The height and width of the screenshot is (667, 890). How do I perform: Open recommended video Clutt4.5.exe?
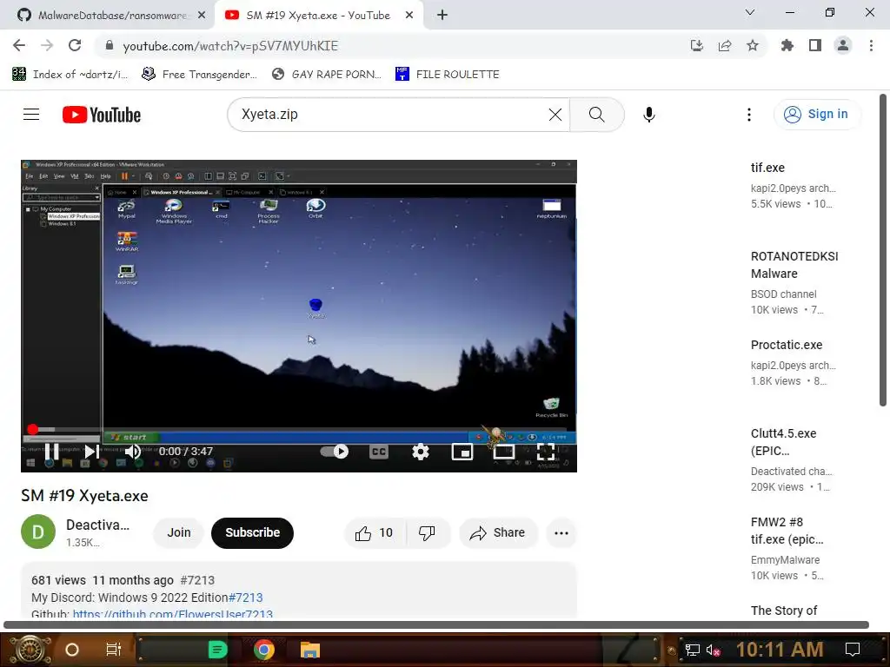(783, 442)
